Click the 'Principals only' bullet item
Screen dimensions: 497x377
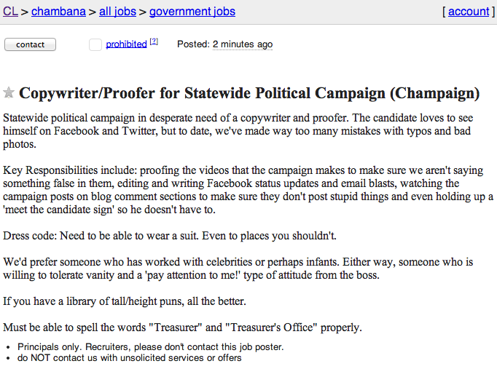151,347
